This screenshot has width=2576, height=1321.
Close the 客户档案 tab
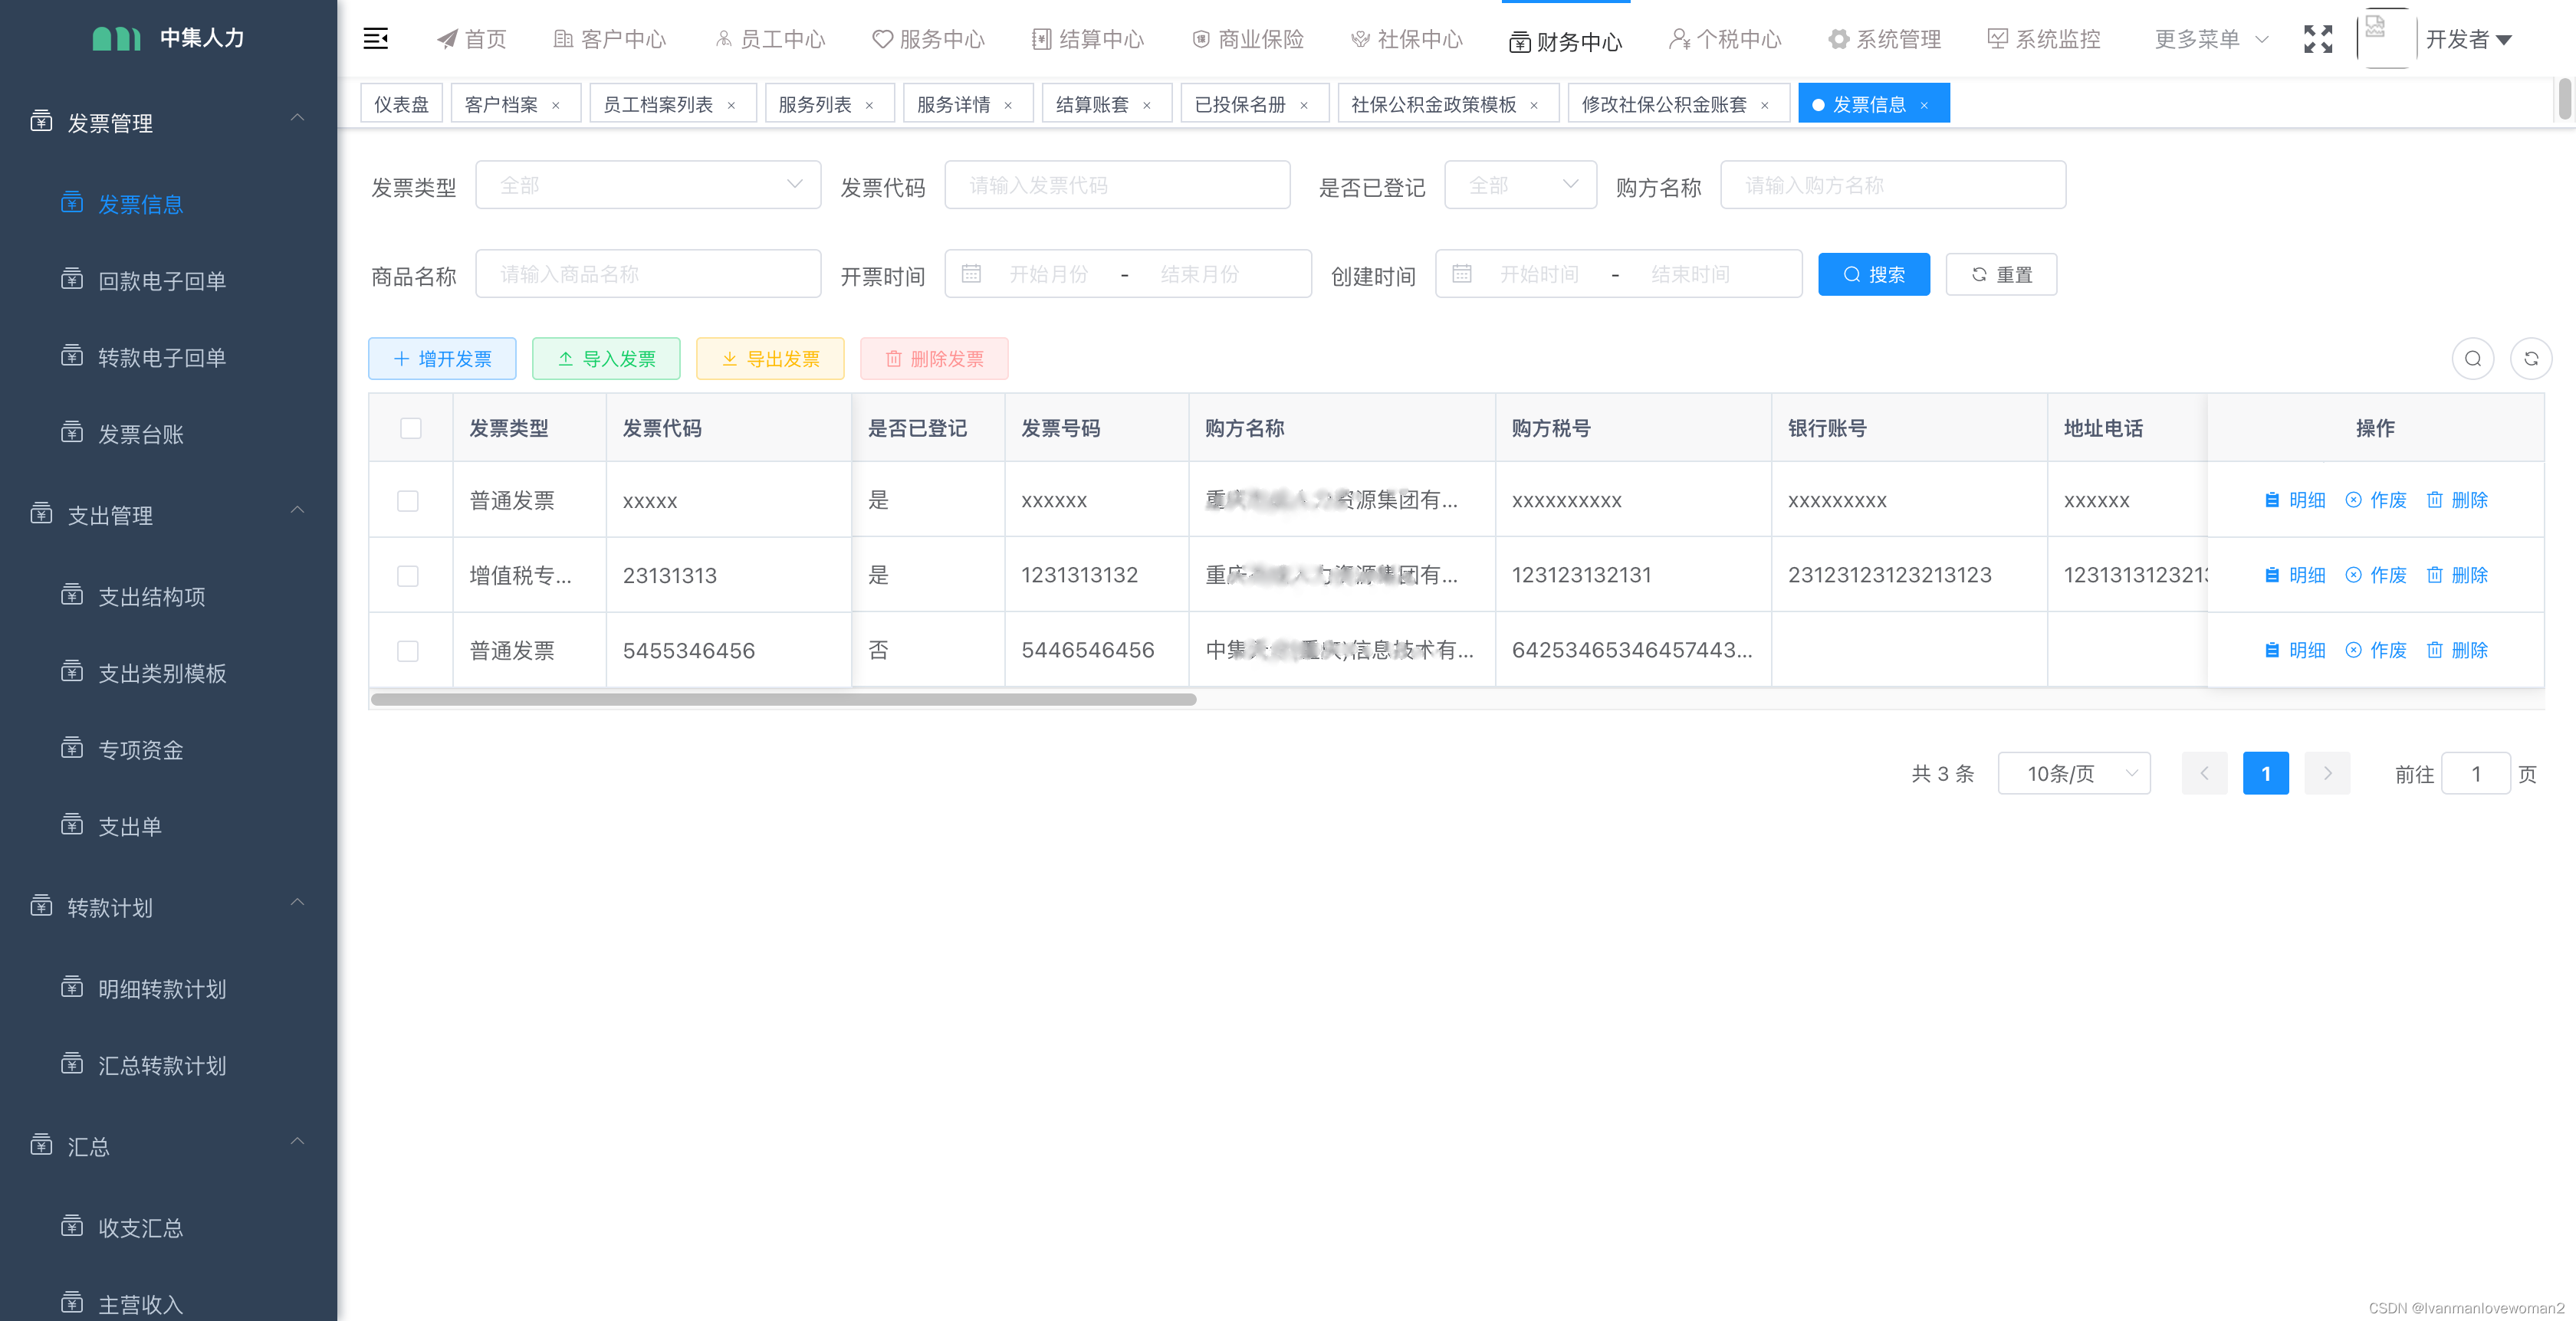tap(556, 105)
